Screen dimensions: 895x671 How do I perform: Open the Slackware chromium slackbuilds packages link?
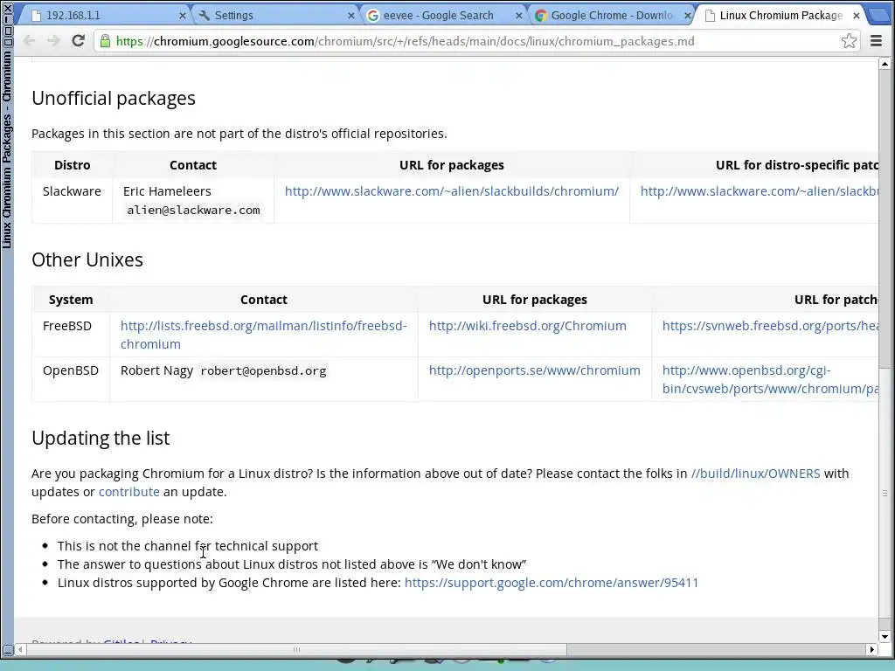pos(452,191)
